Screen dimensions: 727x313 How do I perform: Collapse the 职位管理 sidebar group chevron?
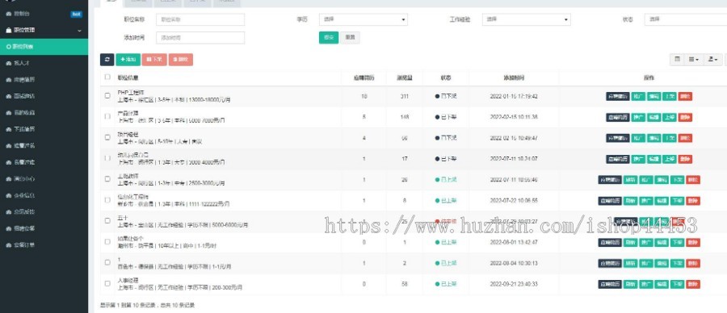tap(79, 31)
